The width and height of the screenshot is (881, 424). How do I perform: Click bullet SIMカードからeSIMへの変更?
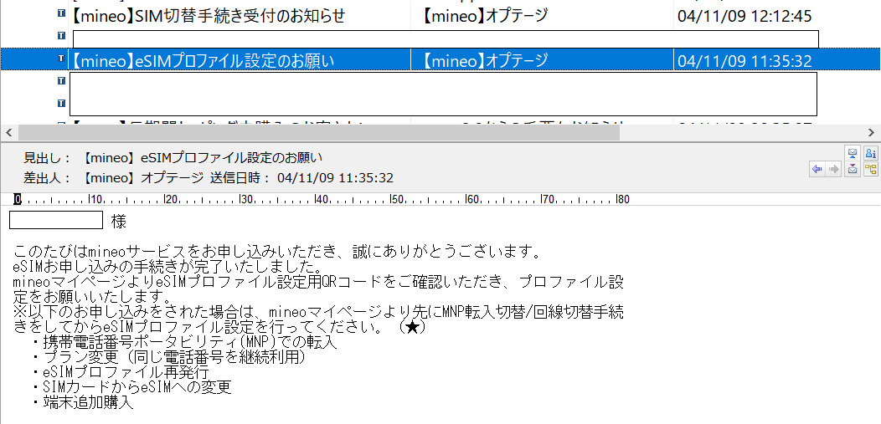click(x=132, y=386)
